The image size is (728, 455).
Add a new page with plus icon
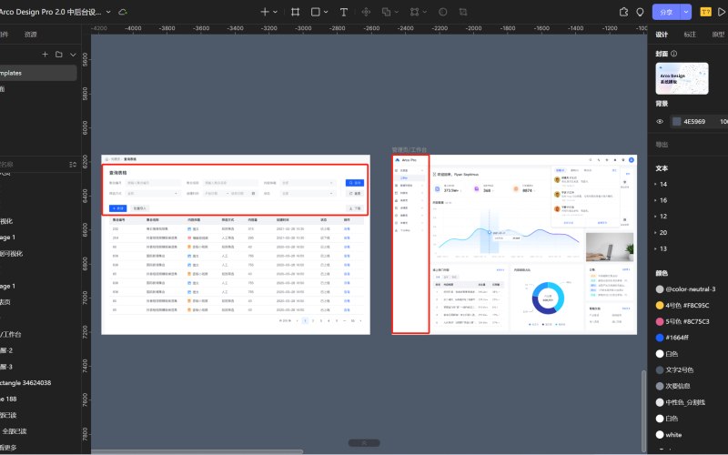pyautogui.click(x=45, y=55)
